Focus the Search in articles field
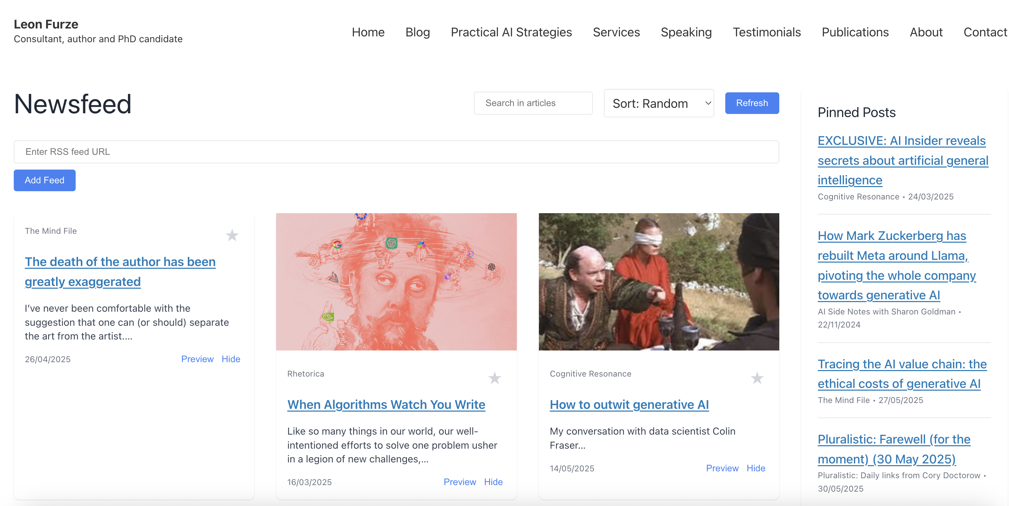This screenshot has height=506, width=1009. 533,103
